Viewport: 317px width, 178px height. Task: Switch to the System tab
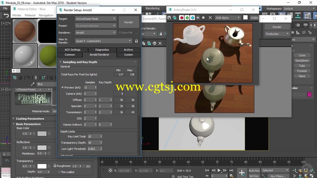[x=128, y=55]
